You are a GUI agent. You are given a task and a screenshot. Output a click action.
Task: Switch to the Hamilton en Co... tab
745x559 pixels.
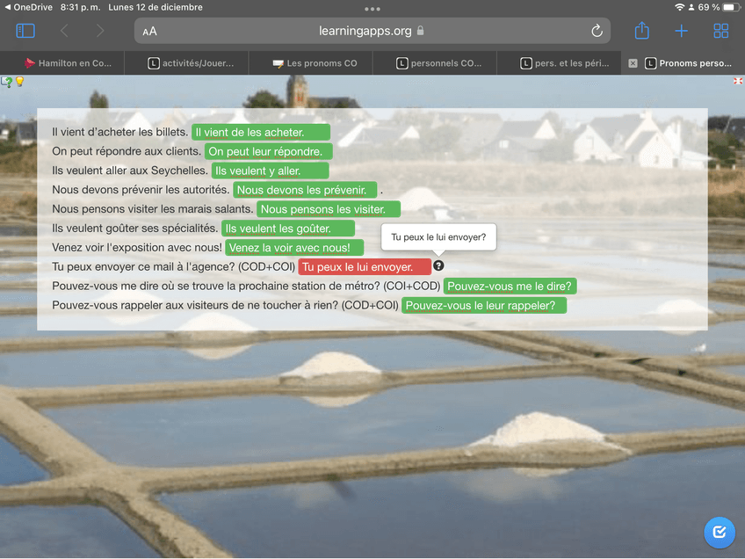click(62, 63)
